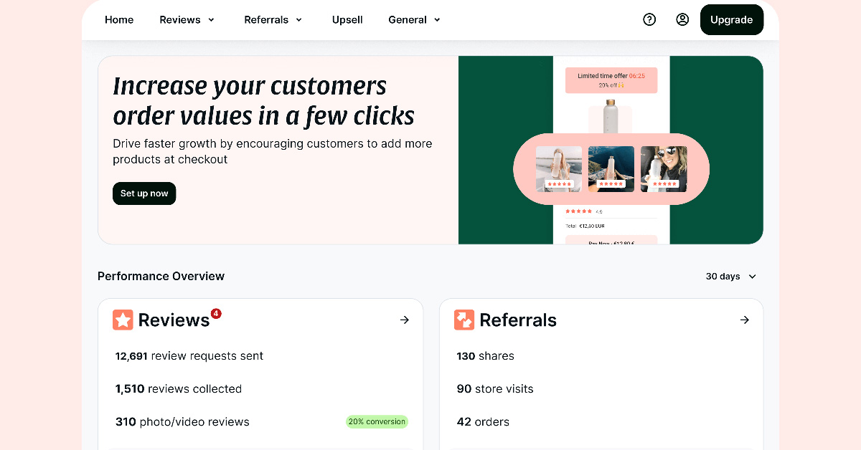861x450 pixels.
Task: Click the orange Reviews star icon
Action: click(x=123, y=320)
